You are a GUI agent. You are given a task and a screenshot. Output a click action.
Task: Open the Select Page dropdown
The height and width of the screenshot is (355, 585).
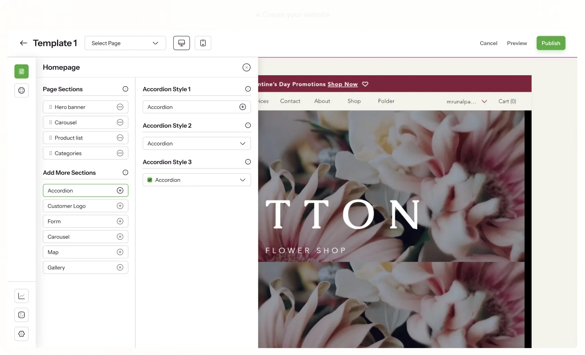tap(125, 43)
